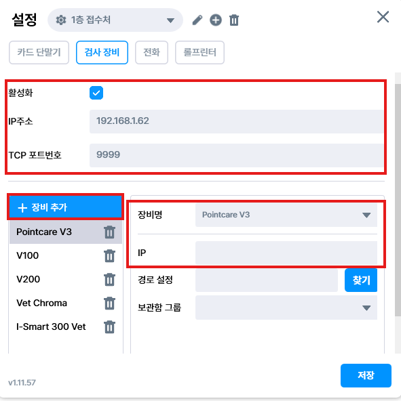This screenshot has width=401, height=401.
Task: Delete V100 device with its trash icon
Action: coord(109,256)
